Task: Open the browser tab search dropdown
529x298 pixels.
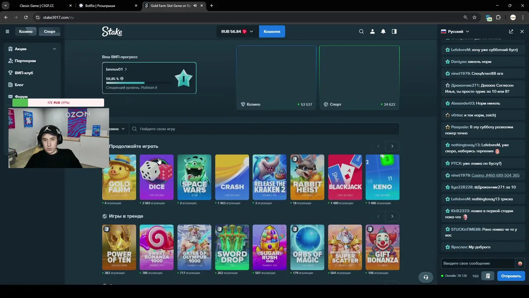Action: pos(5,6)
